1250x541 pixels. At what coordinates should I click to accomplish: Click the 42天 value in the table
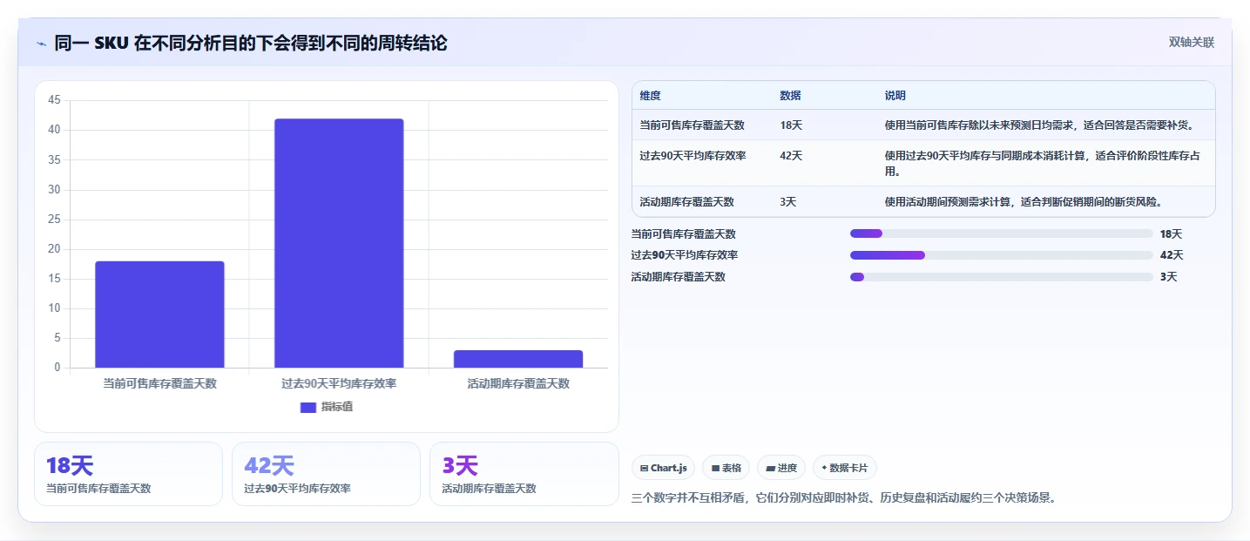pyautogui.click(x=791, y=156)
